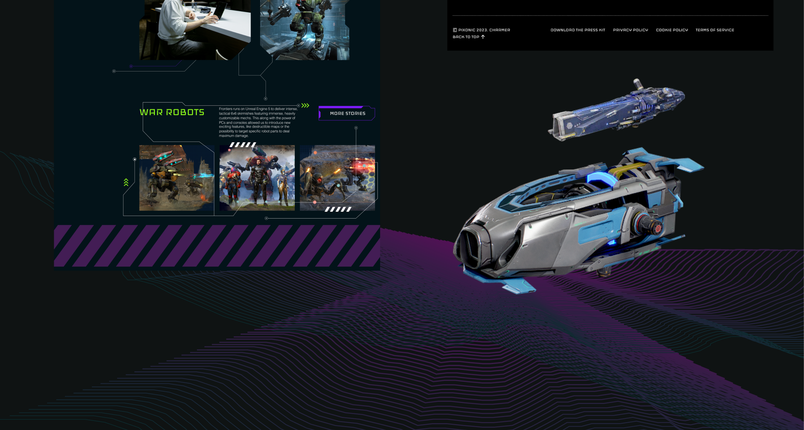Click the copyright symbol before Pixonic 2023
The width and height of the screenshot is (804, 430).
click(x=455, y=30)
